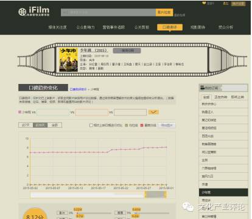Select the 近7天 time range button
This screenshot has width=252, height=219.
[x=26, y=125]
